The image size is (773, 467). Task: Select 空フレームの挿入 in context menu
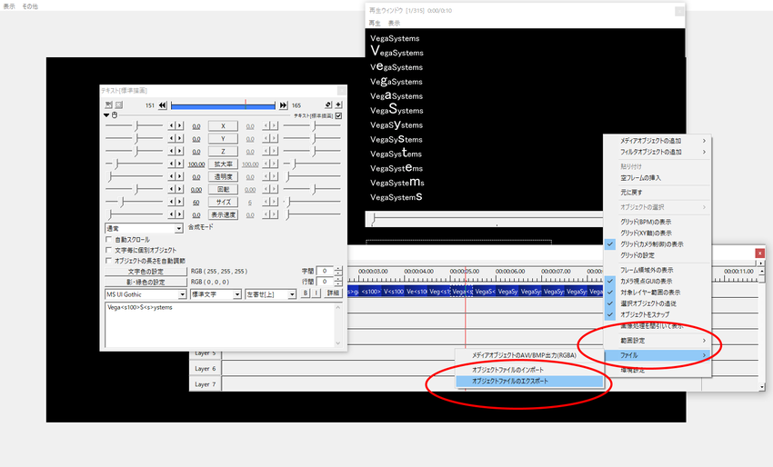(658, 178)
